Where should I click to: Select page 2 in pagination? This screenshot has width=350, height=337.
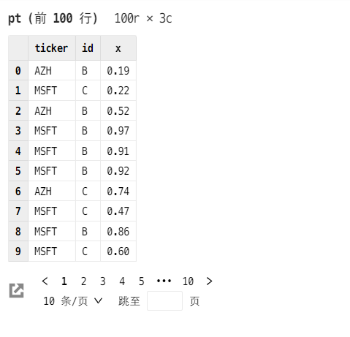click(83, 281)
